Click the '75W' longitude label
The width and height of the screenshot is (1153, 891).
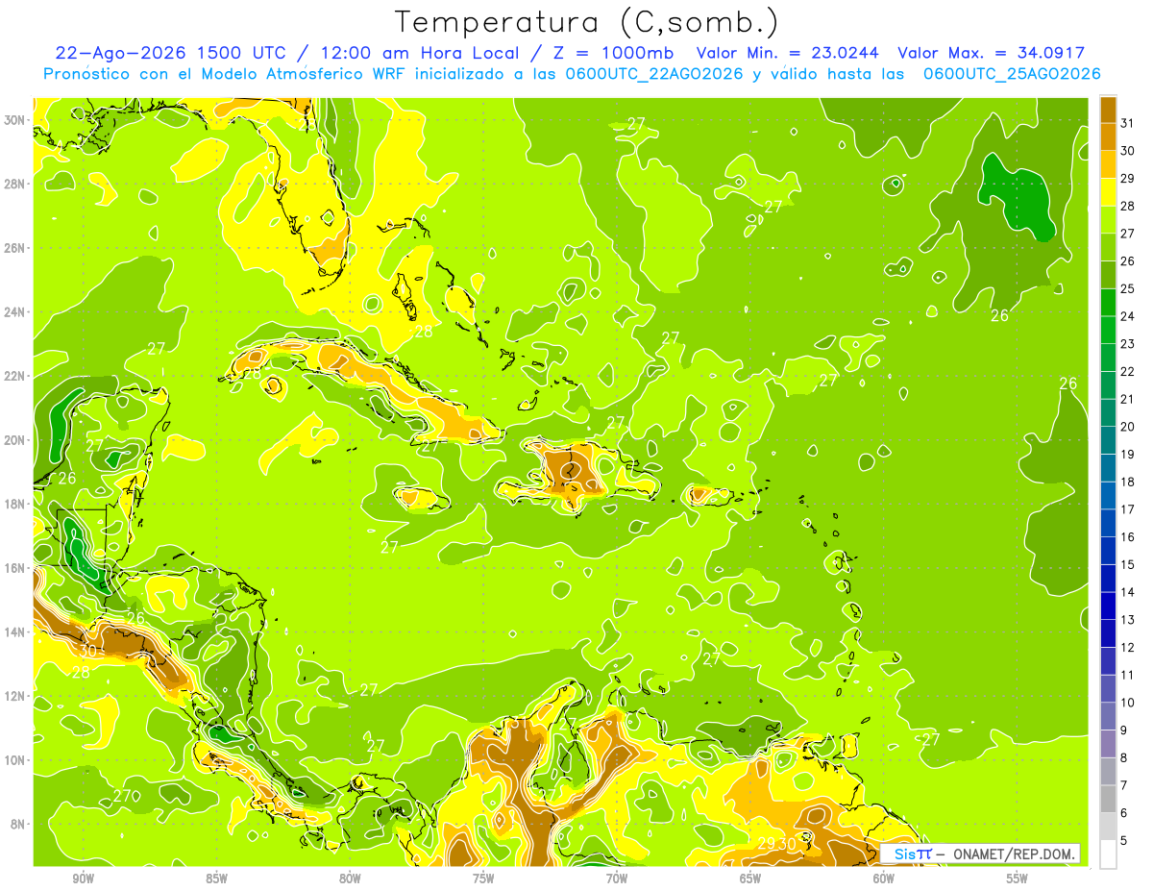click(x=483, y=879)
